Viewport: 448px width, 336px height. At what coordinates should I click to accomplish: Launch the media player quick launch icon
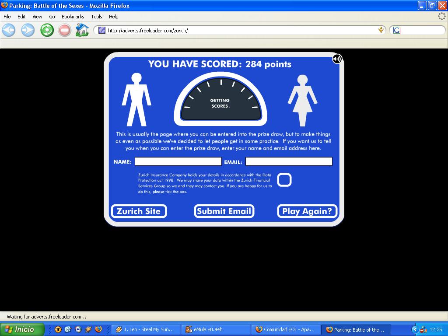click(x=78, y=329)
